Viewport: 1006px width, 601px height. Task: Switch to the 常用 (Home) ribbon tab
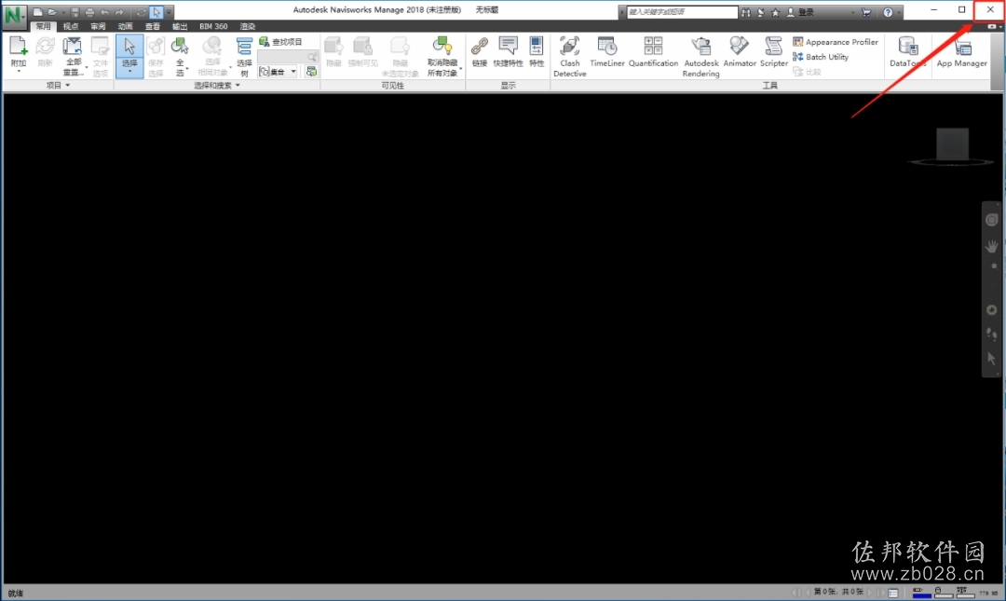[43, 26]
